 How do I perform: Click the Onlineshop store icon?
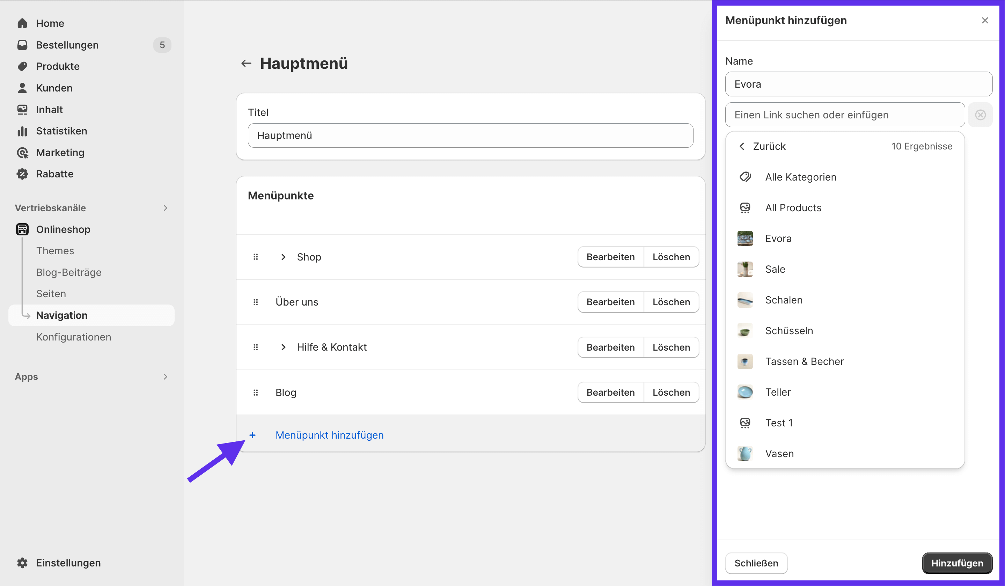[22, 229]
